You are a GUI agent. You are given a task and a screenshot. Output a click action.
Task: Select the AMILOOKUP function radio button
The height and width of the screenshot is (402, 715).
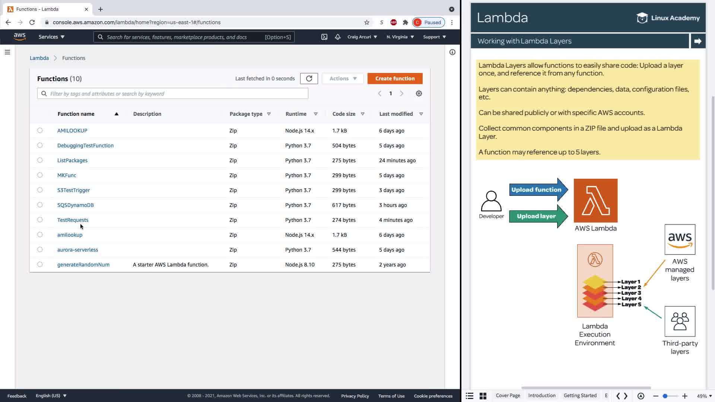pos(40,131)
